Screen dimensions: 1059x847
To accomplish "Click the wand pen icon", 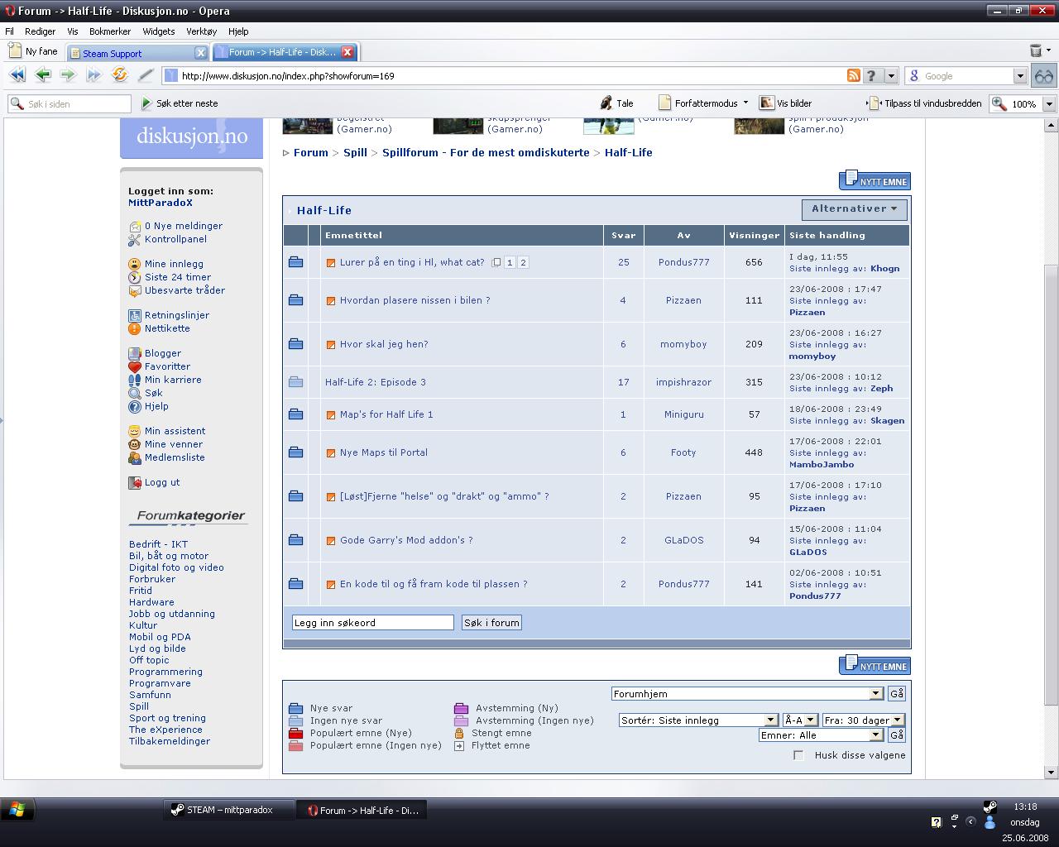I will pyautogui.click(x=146, y=75).
